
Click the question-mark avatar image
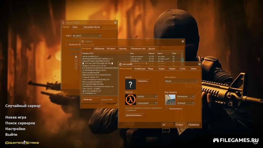click(130, 84)
